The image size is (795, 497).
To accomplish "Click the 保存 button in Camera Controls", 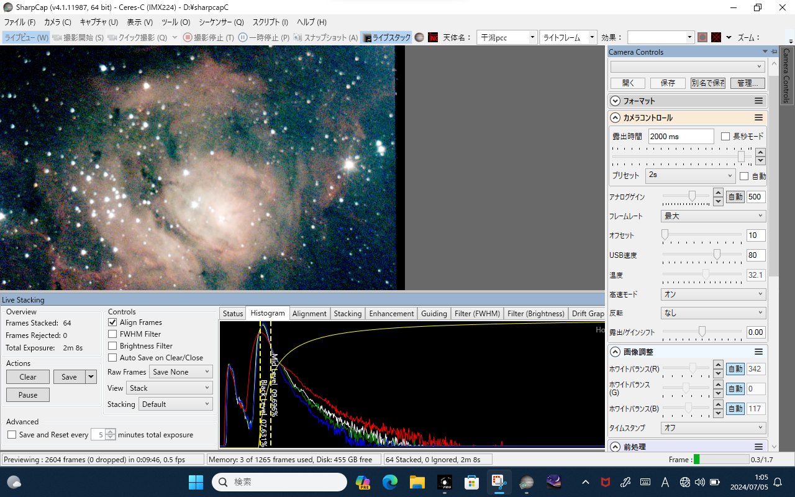I will coord(668,83).
